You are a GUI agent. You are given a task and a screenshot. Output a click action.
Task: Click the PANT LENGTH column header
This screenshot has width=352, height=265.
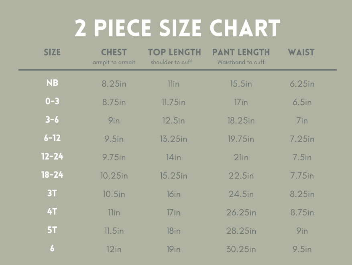pos(241,53)
